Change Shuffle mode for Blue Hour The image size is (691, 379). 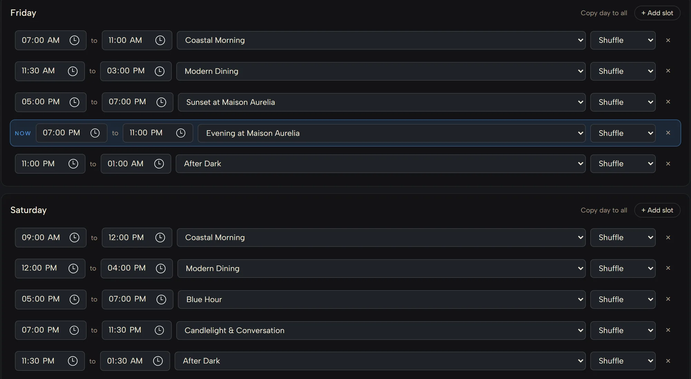pyautogui.click(x=623, y=300)
